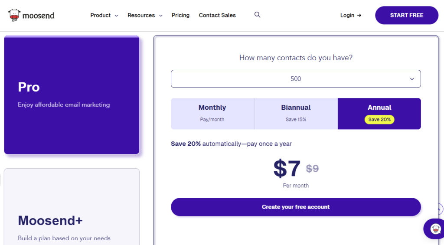Go to the Pricing page
This screenshot has width=444, height=245.
pos(180,15)
